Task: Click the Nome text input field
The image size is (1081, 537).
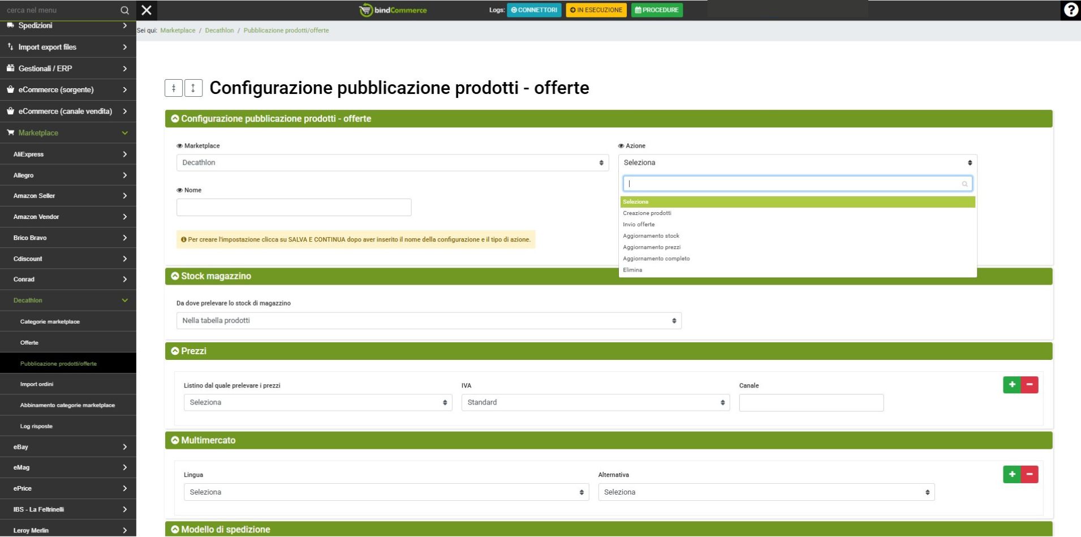Action: tap(294, 208)
